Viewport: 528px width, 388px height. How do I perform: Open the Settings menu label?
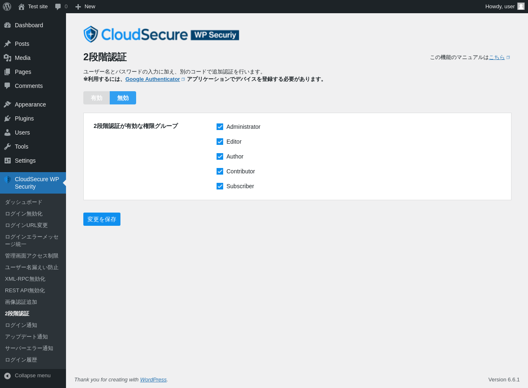point(25,161)
